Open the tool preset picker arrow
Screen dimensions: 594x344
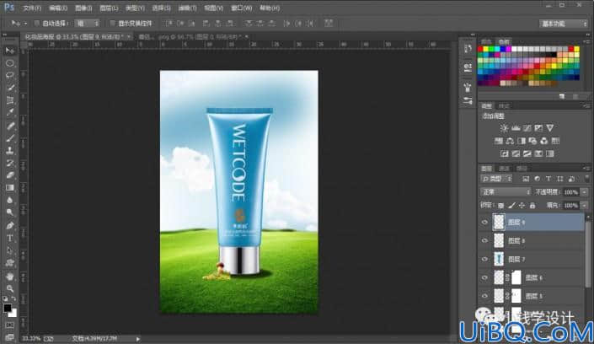point(25,24)
